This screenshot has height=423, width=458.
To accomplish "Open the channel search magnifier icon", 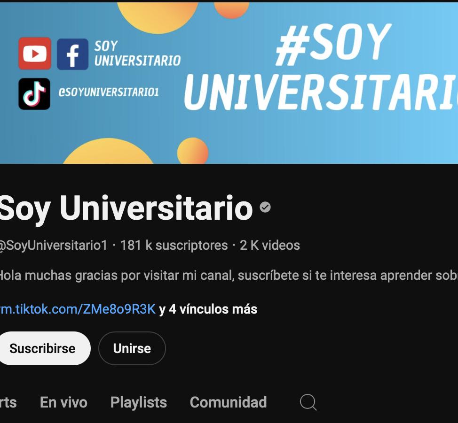I will (308, 402).
